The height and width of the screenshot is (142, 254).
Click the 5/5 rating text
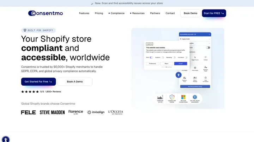pos(42,92)
